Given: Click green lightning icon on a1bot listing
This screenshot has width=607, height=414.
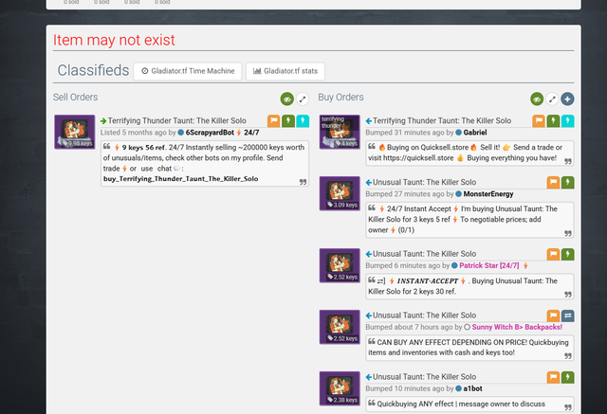Looking at the screenshot, I should click(567, 377).
